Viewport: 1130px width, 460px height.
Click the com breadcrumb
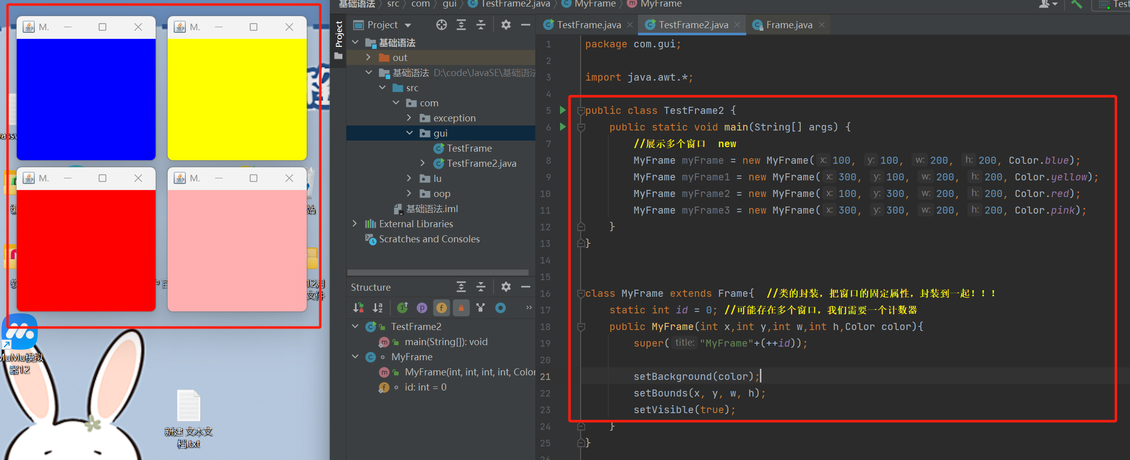pyautogui.click(x=420, y=4)
